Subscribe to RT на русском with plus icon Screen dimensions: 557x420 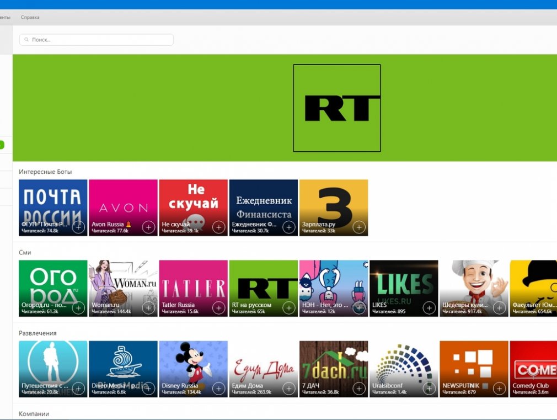pos(289,307)
